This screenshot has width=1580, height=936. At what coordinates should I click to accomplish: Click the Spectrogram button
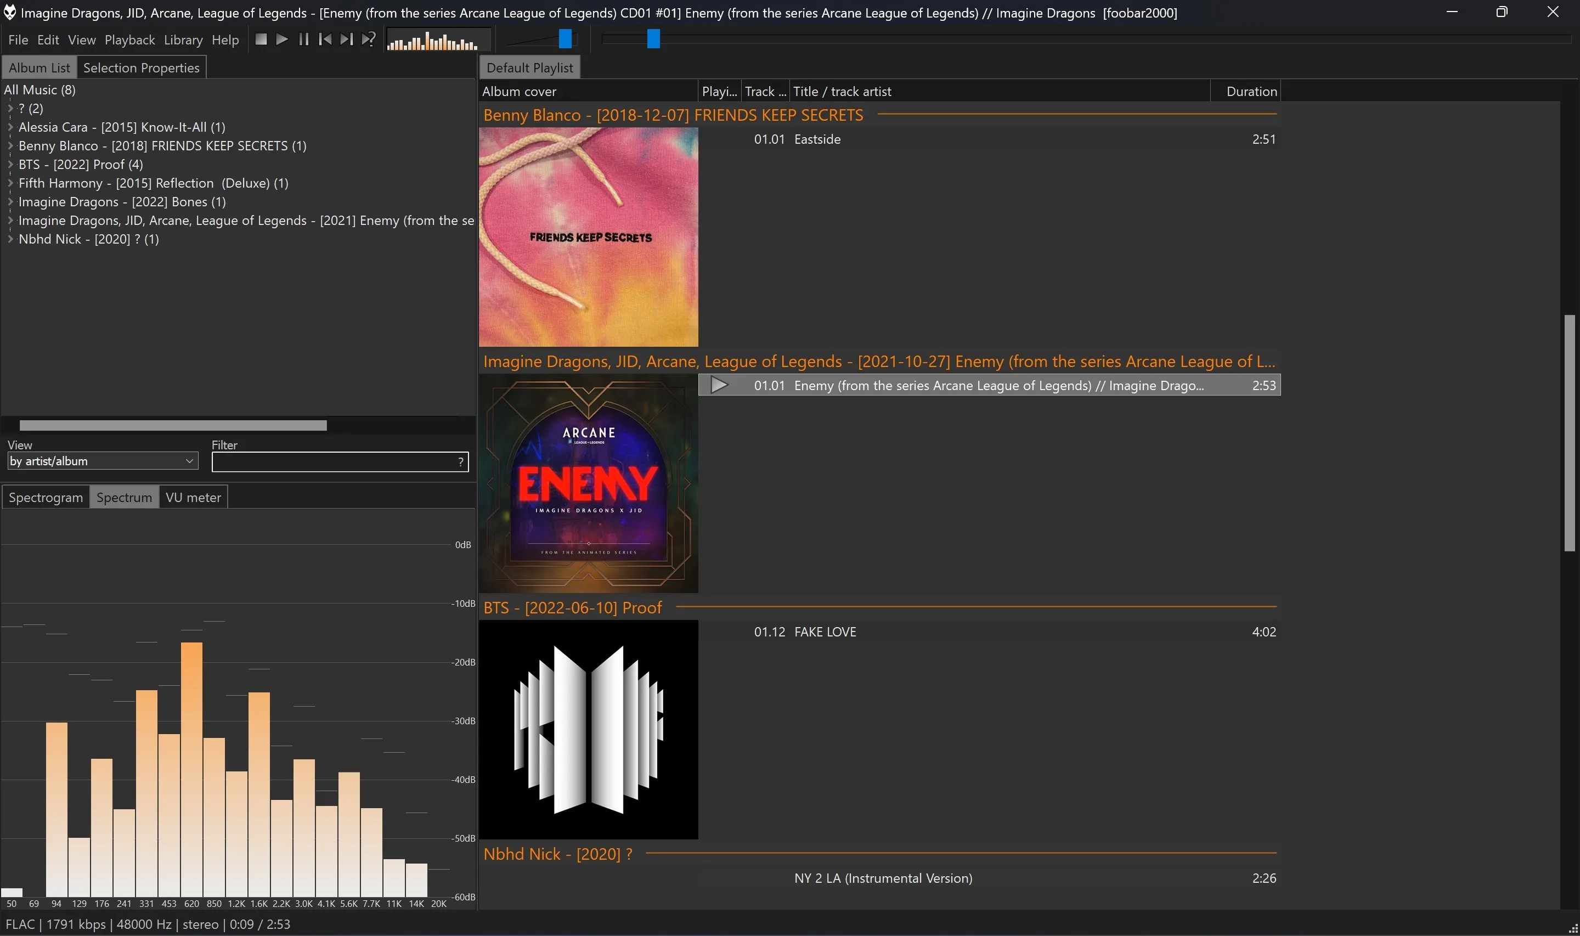click(x=45, y=497)
